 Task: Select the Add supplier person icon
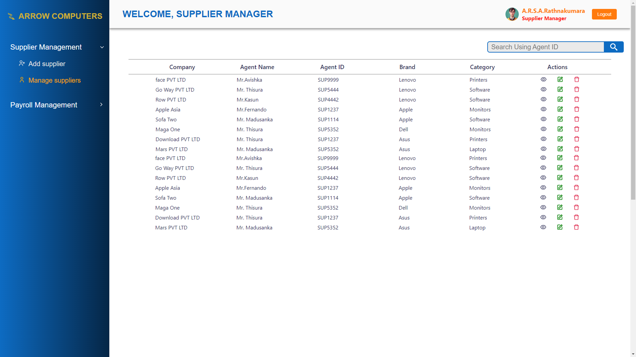tap(22, 63)
